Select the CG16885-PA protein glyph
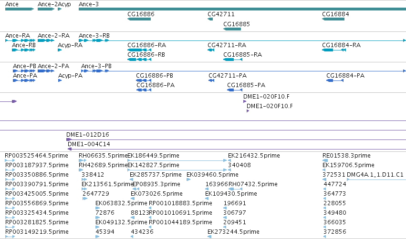 coord(235,90)
